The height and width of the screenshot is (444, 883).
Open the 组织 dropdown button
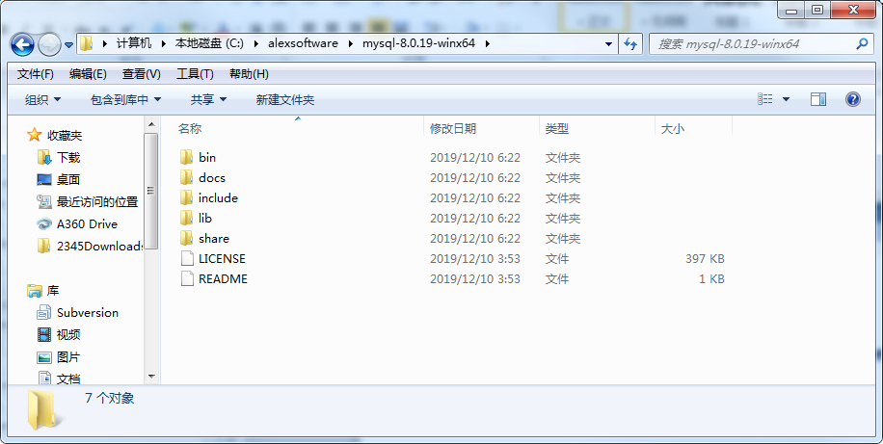point(42,99)
